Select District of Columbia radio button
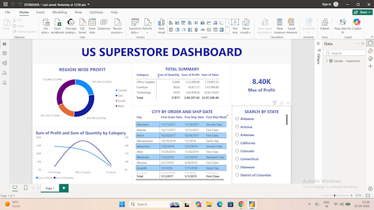The image size is (374, 210). point(237,175)
